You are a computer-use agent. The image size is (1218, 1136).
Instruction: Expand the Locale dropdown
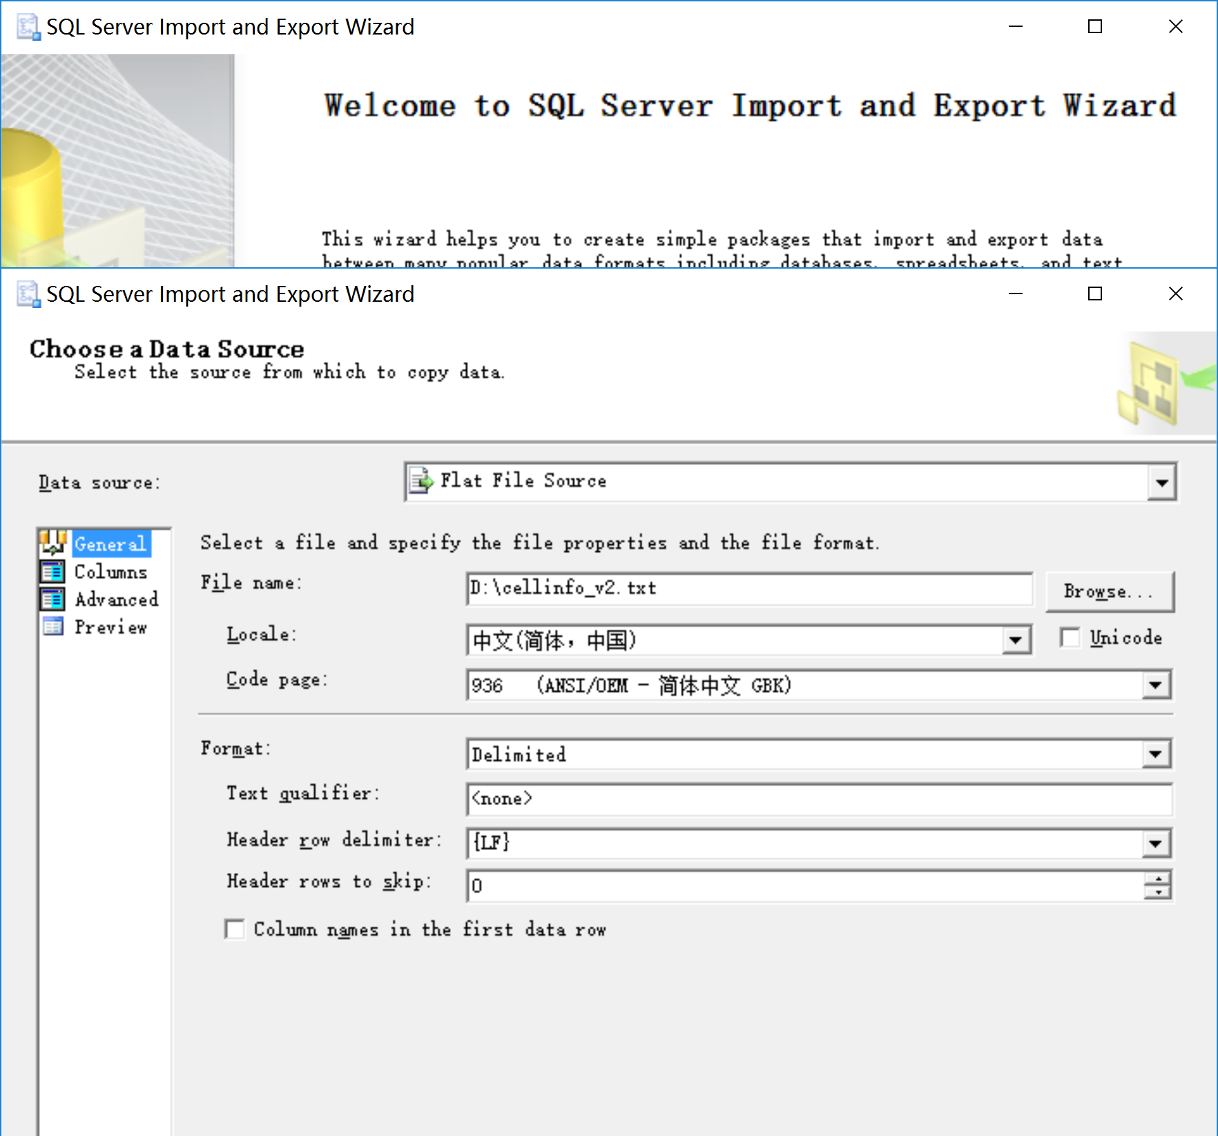click(1016, 640)
